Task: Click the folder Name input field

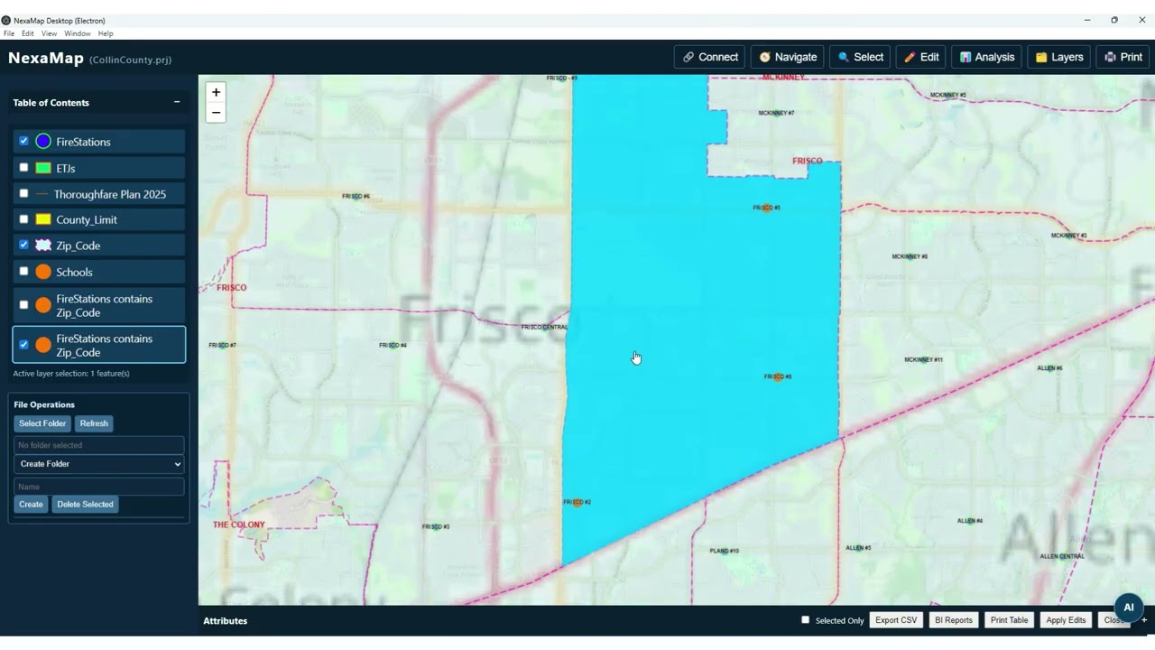Action: tap(99, 487)
